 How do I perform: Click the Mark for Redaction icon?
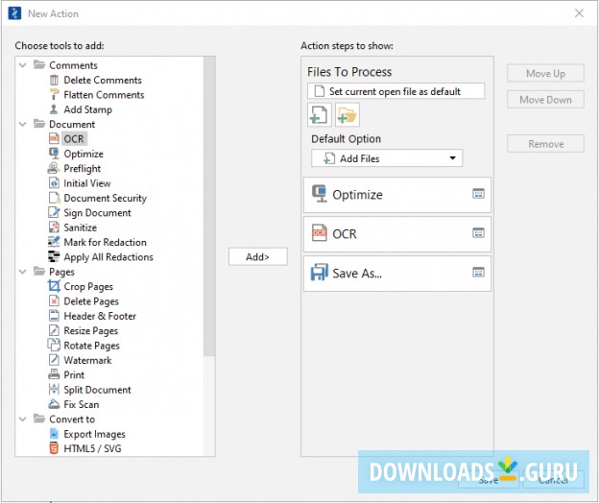[x=54, y=242]
